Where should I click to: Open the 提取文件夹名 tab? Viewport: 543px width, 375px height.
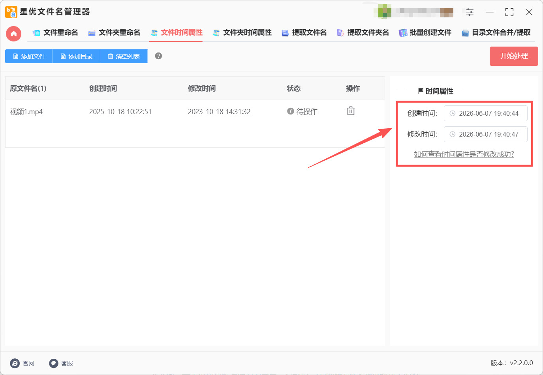(363, 33)
